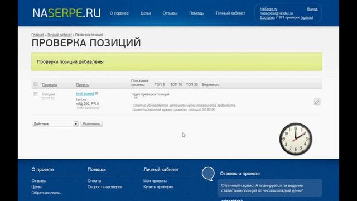The height and width of the screenshot is (201, 357).
Task: Click the analog clock widget
Action: 296,139
